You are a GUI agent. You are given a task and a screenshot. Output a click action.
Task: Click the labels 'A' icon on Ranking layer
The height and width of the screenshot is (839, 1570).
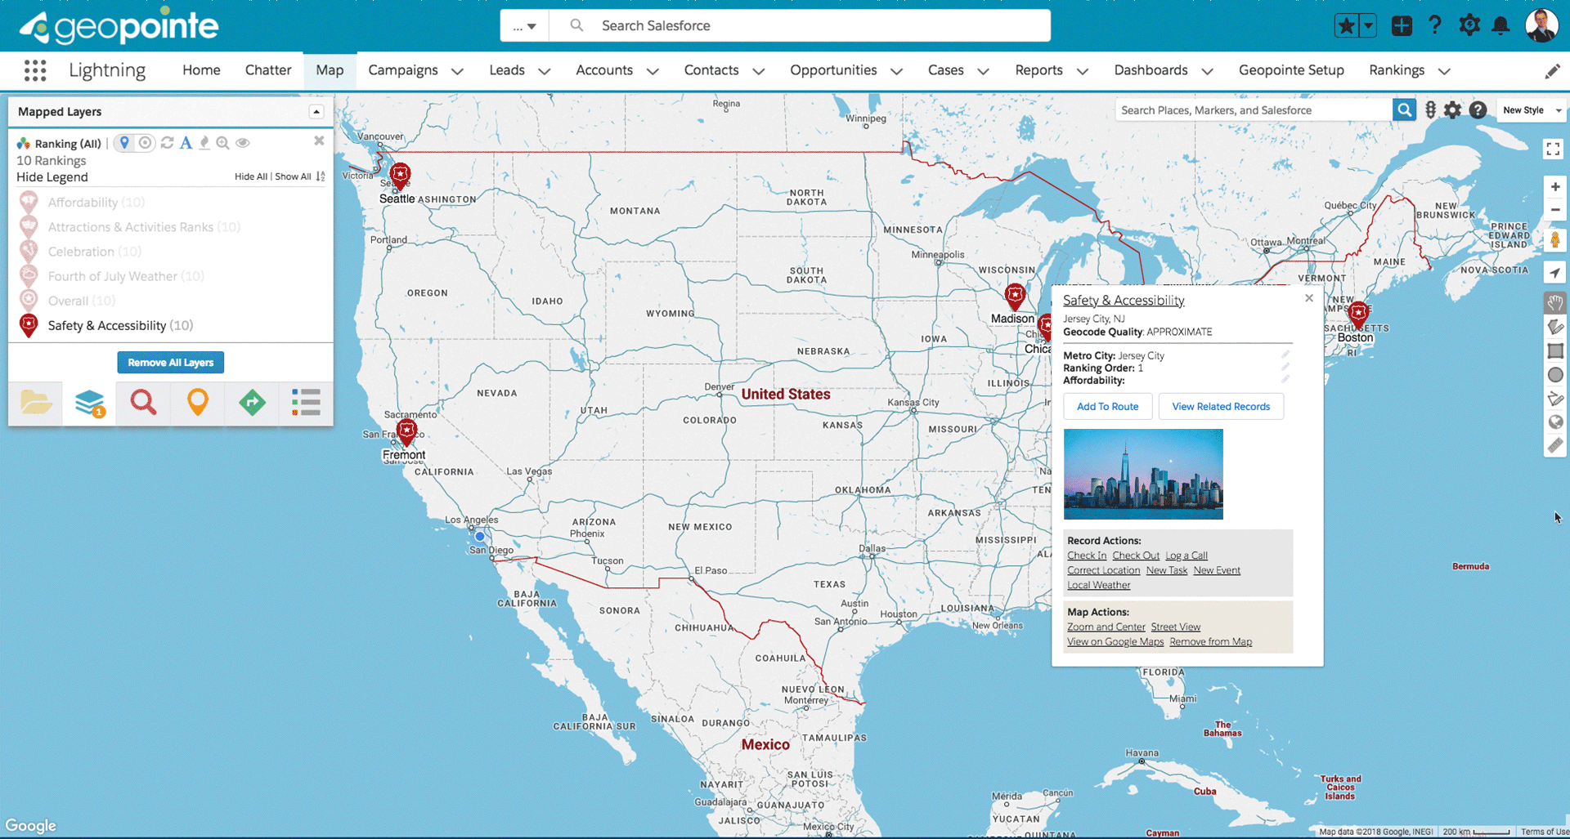[x=186, y=143]
